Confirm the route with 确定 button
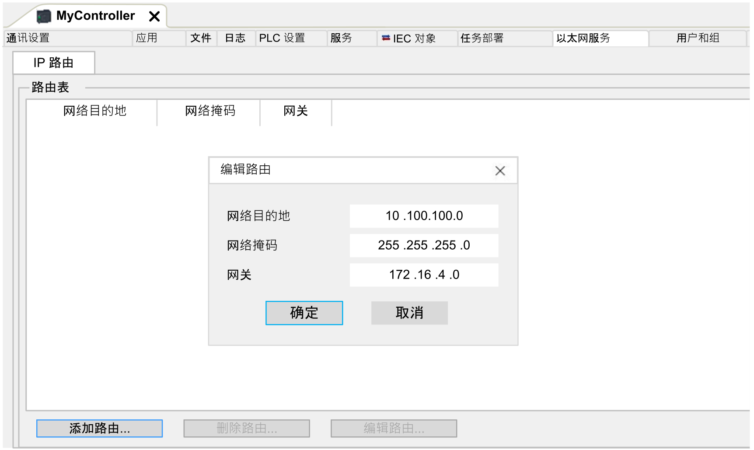This screenshot has height=450, width=754. 304,313
